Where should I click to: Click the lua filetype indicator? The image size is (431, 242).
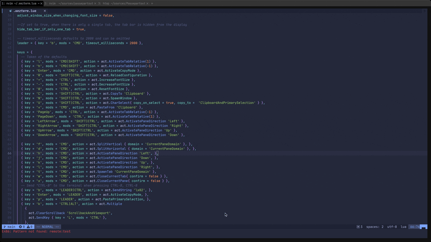[x=403, y=227]
